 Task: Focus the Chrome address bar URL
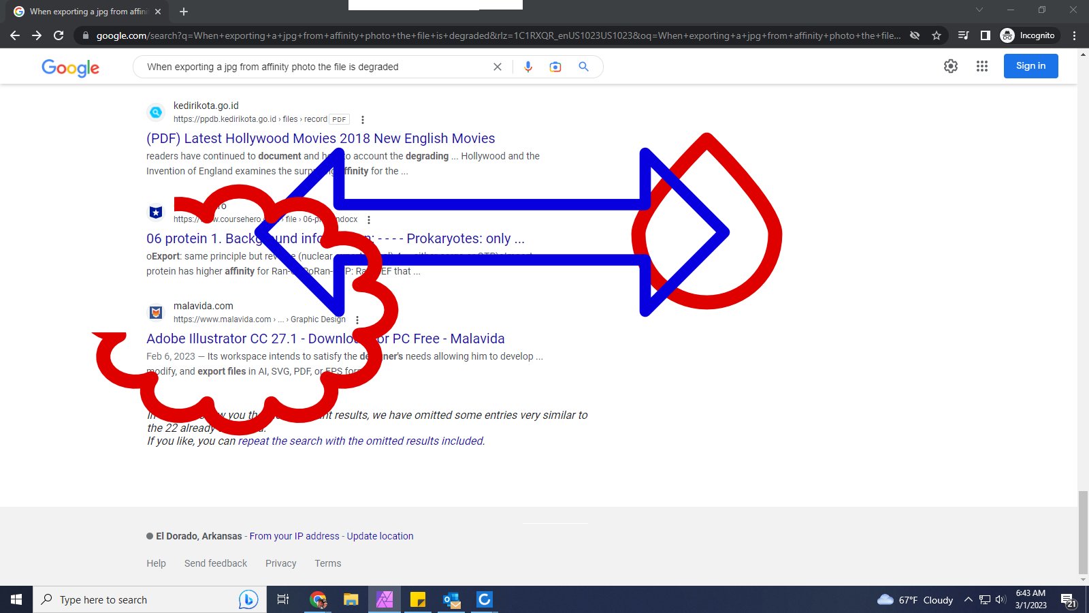coord(498,35)
